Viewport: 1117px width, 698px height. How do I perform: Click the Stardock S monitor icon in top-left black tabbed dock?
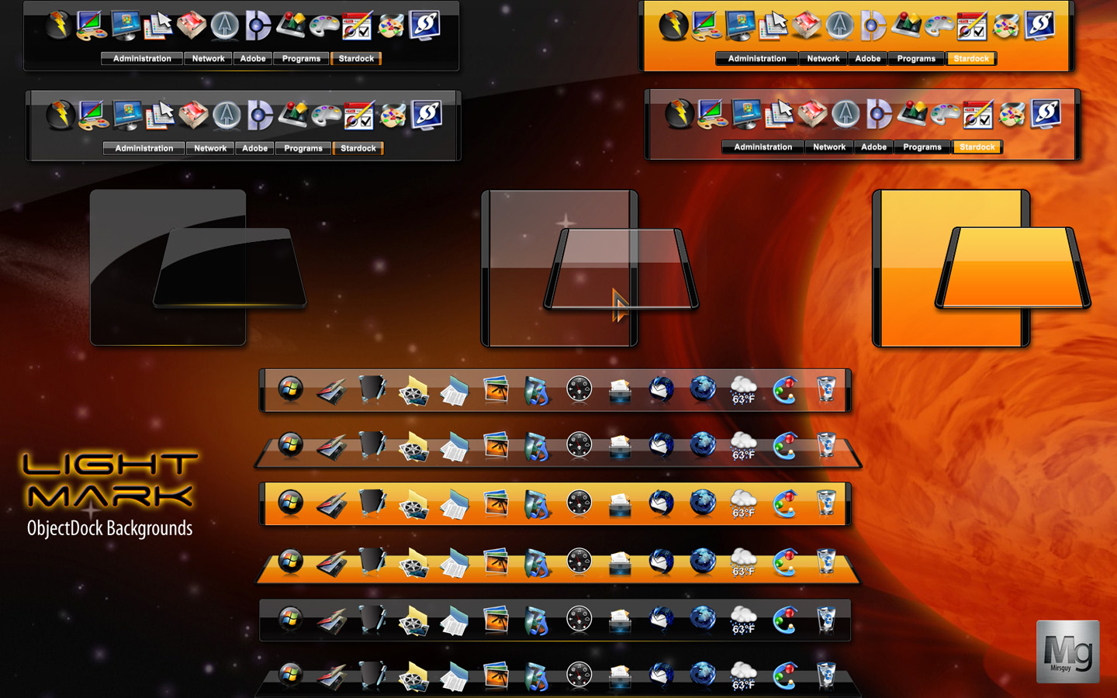click(x=425, y=25)
